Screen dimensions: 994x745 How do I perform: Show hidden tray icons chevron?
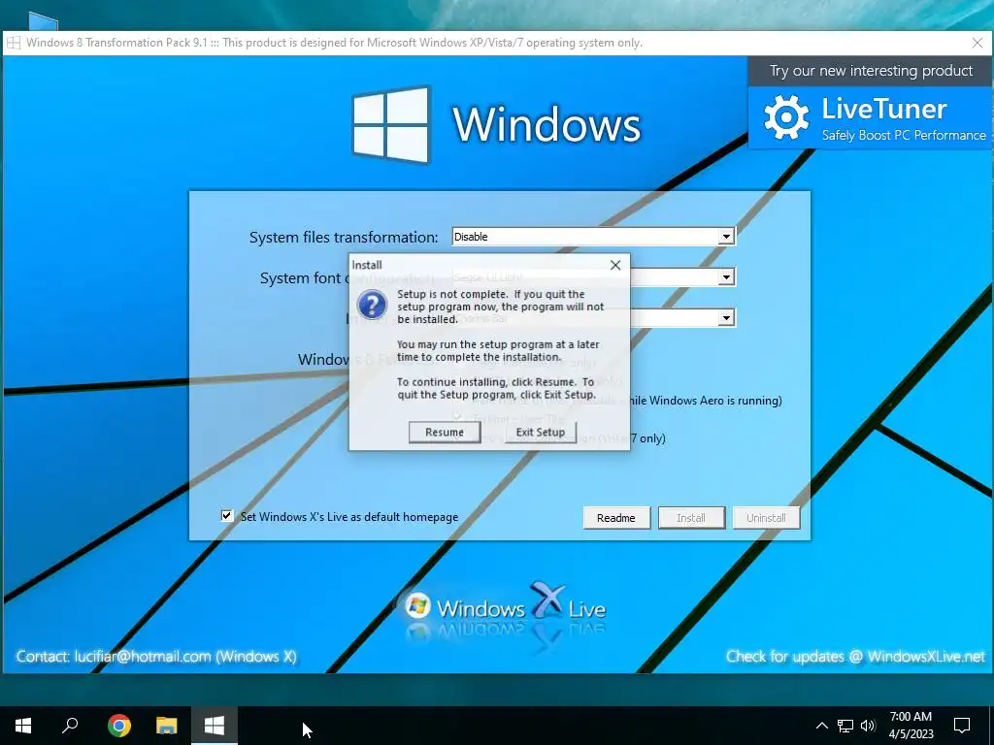point(821,726)
